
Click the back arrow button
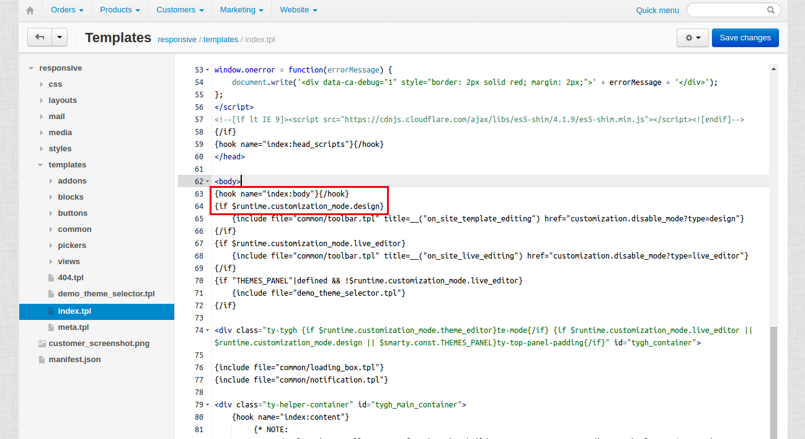(x=40, y=37)
